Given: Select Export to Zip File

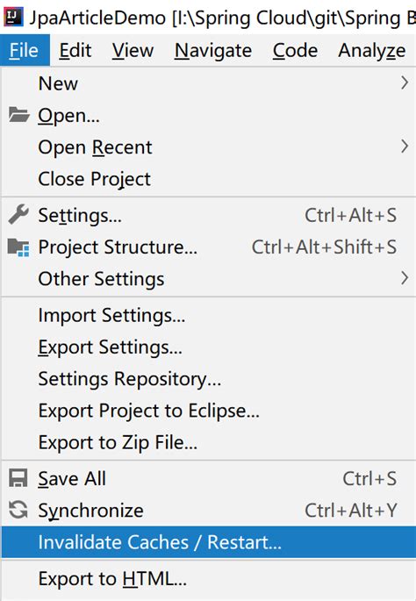Looking at the screenshot, I should coord(209,442).
